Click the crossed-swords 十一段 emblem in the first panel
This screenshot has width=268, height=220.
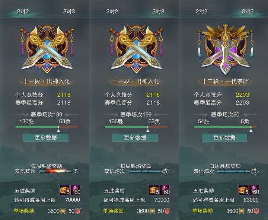47,49
